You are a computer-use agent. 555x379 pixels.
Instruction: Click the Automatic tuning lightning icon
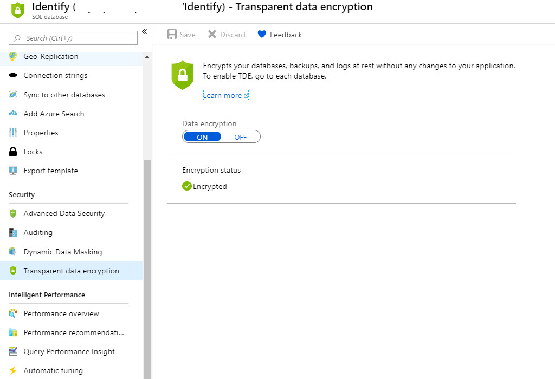[x=13, y=370]
